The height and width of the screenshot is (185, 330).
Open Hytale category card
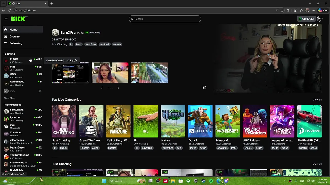click(x=173, y=121)
